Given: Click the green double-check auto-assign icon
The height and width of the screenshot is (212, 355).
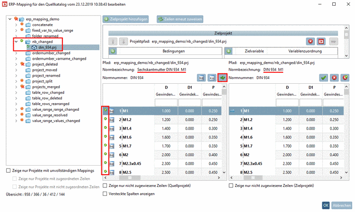Looking at the screenshot, I should (222, 78).
